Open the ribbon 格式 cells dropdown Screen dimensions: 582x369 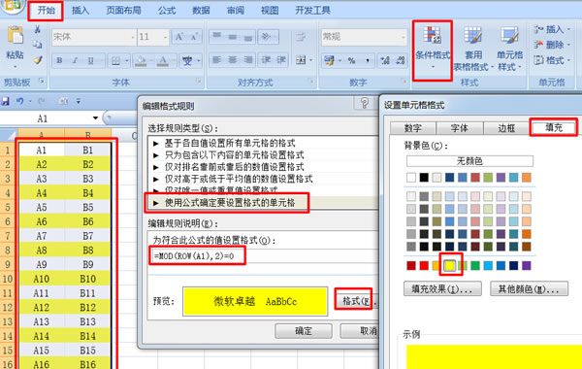tap(552, 60)
